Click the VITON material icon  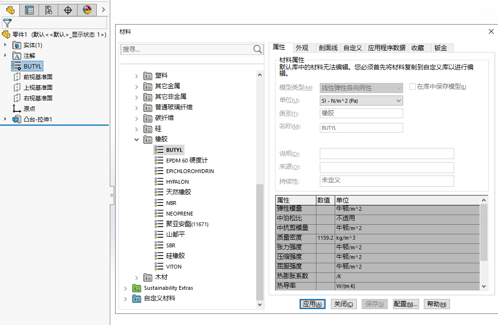point(159,267)
